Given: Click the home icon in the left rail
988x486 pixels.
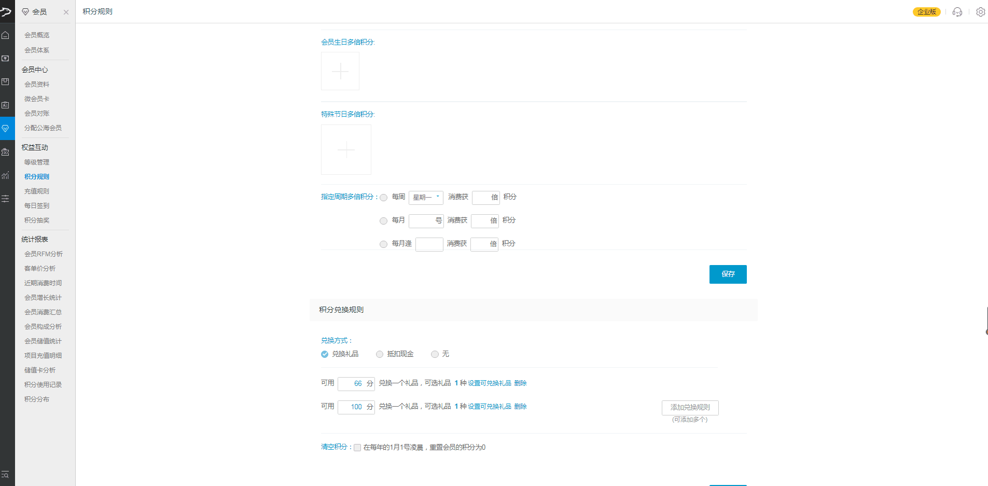Looking at the screenshot, I should point(6,35).
